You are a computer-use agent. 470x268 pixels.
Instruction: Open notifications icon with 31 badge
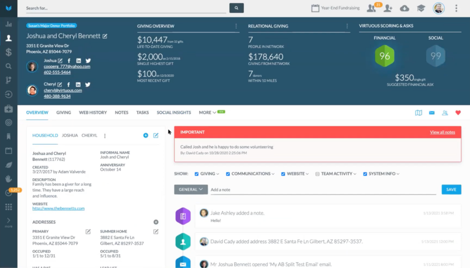tap(372, 8)
